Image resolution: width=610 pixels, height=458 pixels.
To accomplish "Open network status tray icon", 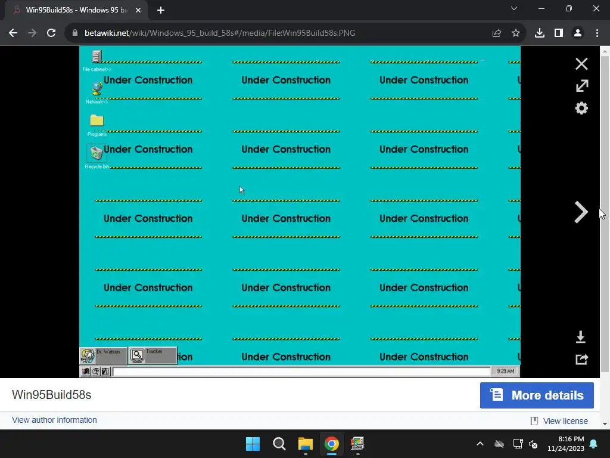I will coord(518,444).
